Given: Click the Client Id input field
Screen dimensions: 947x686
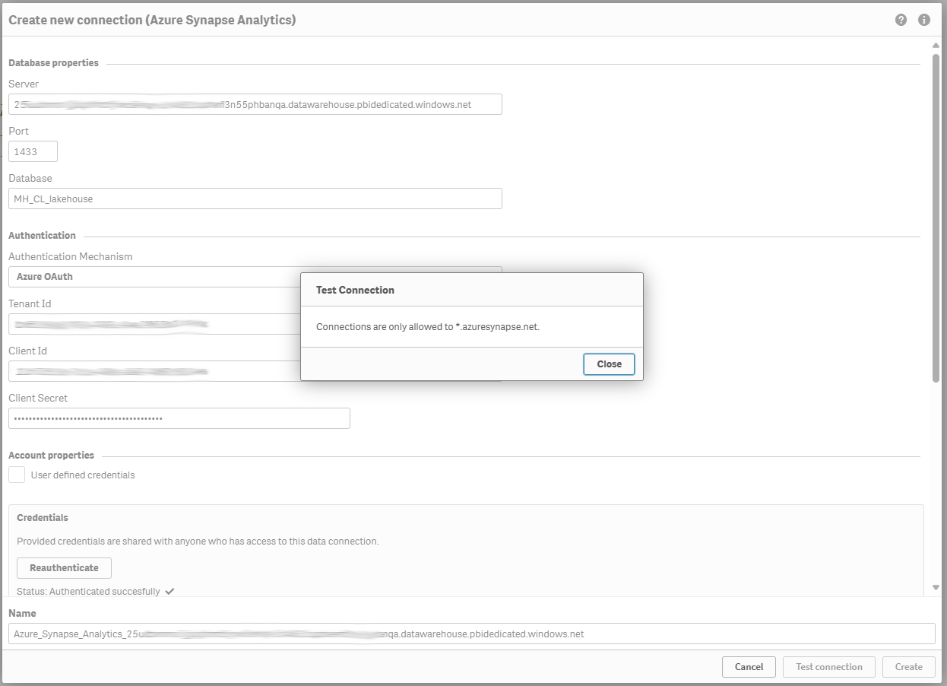Looking at the screenshot, I should [x=152, y=371].
